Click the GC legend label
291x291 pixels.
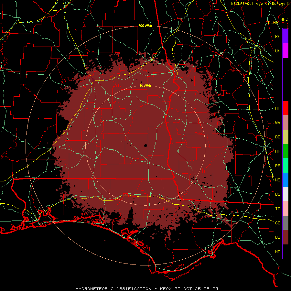point(278,223)
